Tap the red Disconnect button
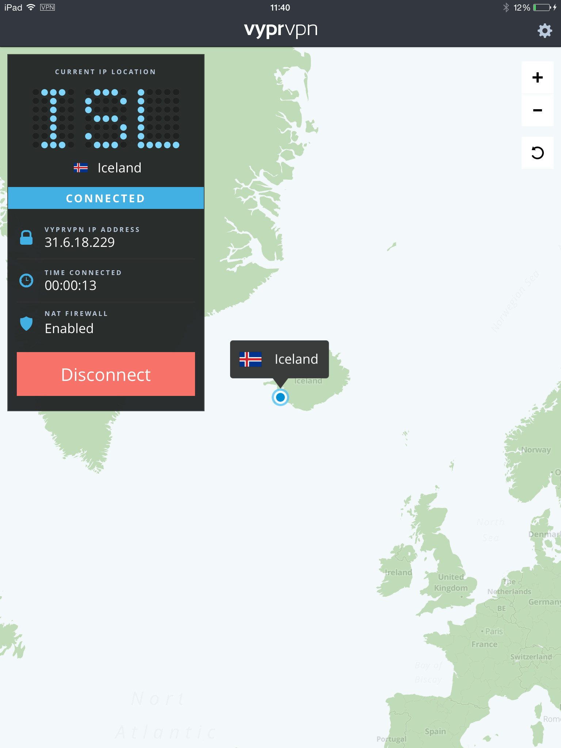Screen dimensions: 561x748 click(x=106, y=374)
